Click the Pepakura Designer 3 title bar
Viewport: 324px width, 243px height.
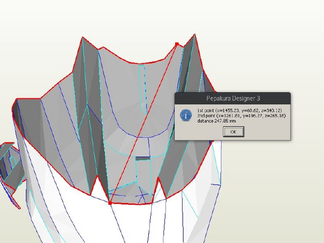pyautogui.click(x=233, y=98)
